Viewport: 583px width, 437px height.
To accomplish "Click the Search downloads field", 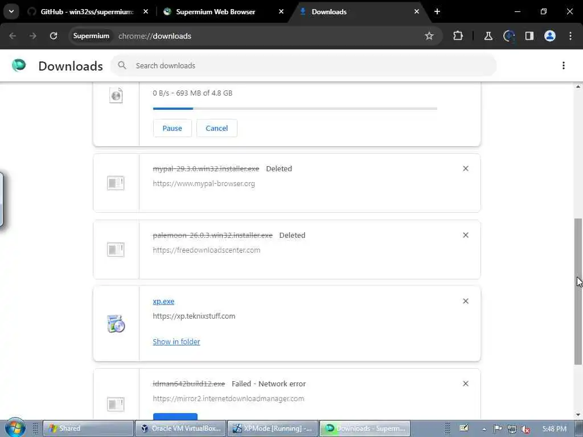I will (303, 65).
